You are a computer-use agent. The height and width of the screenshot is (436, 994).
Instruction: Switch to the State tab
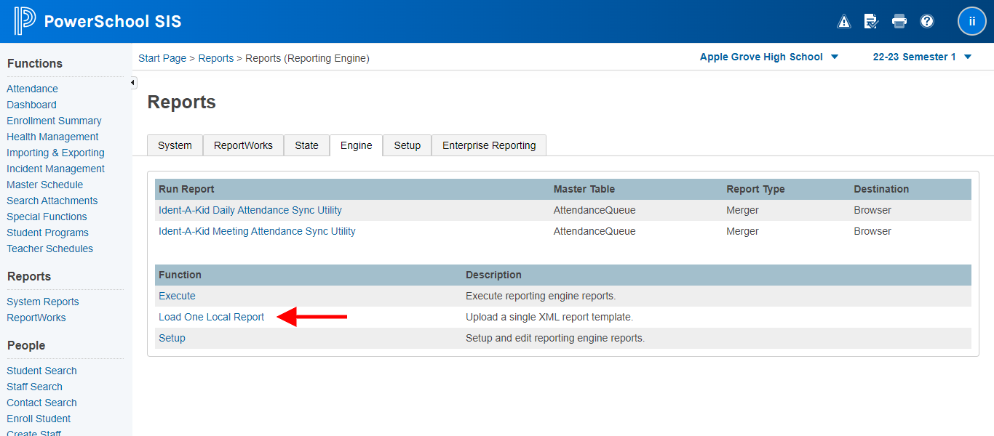click(306, 145)
